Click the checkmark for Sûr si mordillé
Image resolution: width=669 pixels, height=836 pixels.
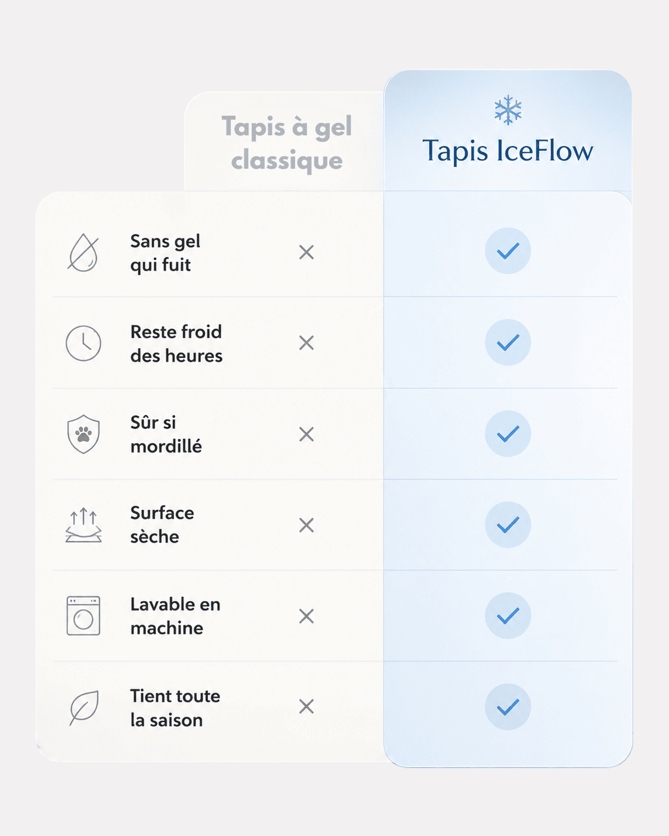(x=508, y=434)
